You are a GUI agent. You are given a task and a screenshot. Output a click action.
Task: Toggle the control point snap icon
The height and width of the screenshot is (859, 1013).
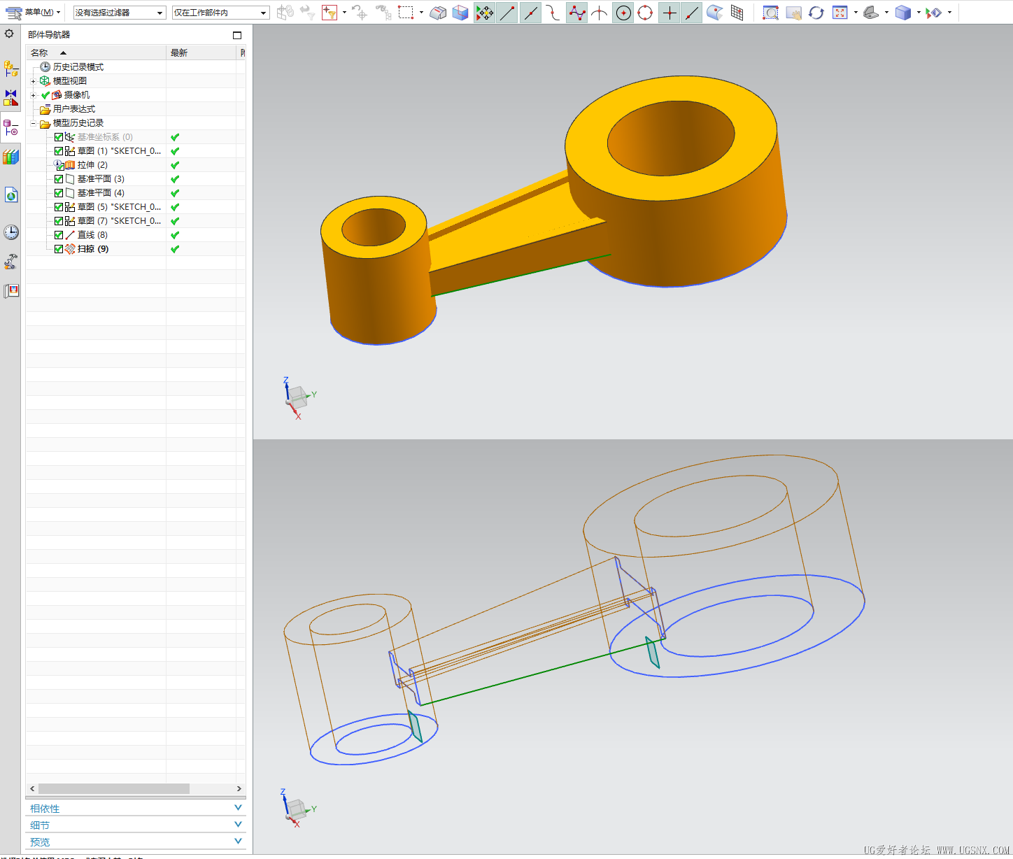[x=553, y=13]
